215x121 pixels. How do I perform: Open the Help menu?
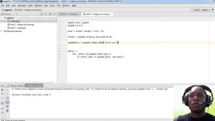tap(74, 6)
